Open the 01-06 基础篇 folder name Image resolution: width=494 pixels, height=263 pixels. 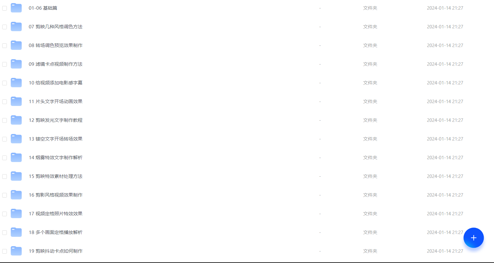coord(43,8)
